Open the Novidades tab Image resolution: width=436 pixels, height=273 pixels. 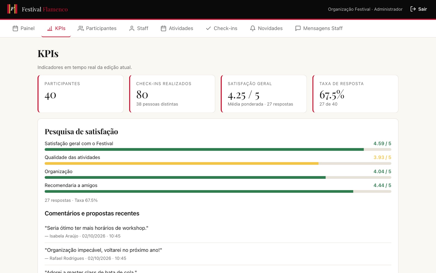[266, 28]
